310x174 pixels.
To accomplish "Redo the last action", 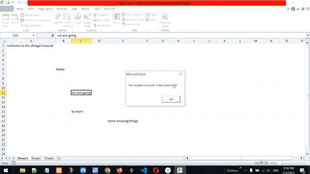I will pyautogui.click(x=19, y=2).
